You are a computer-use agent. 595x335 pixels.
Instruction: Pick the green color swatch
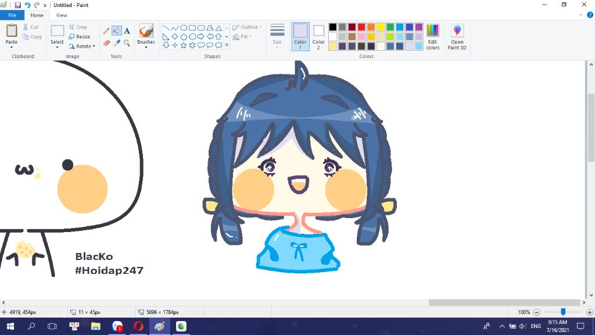point(390,27)
